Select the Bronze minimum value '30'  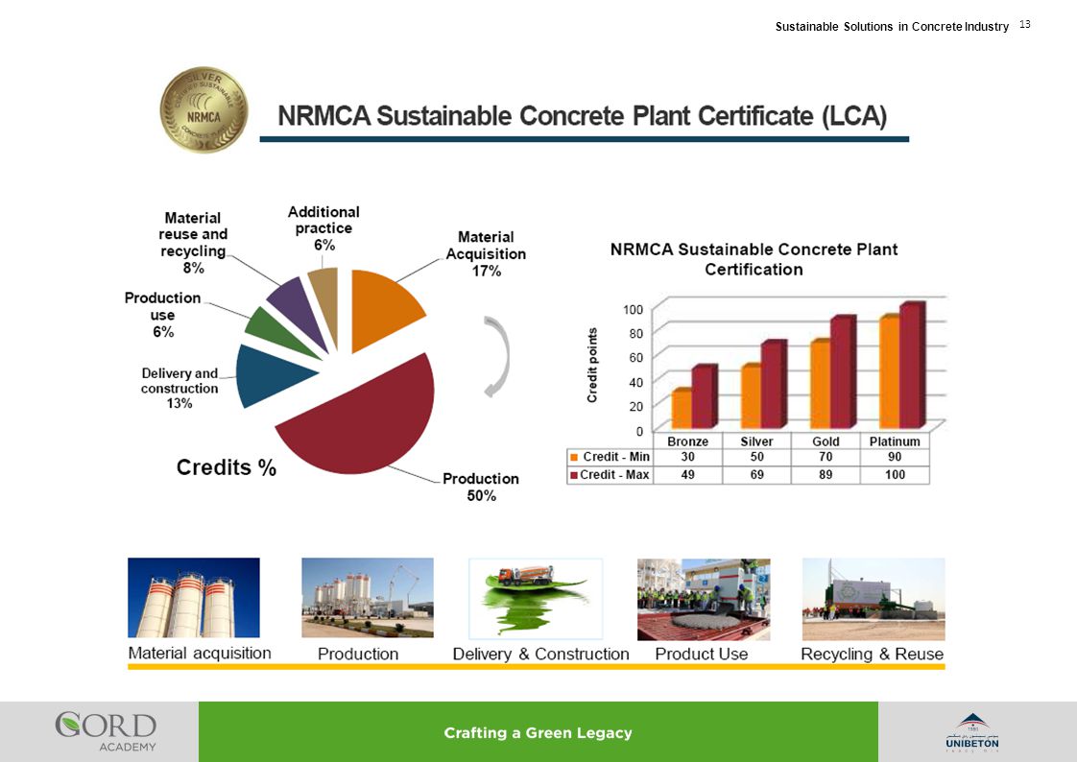tap(687, 457)
